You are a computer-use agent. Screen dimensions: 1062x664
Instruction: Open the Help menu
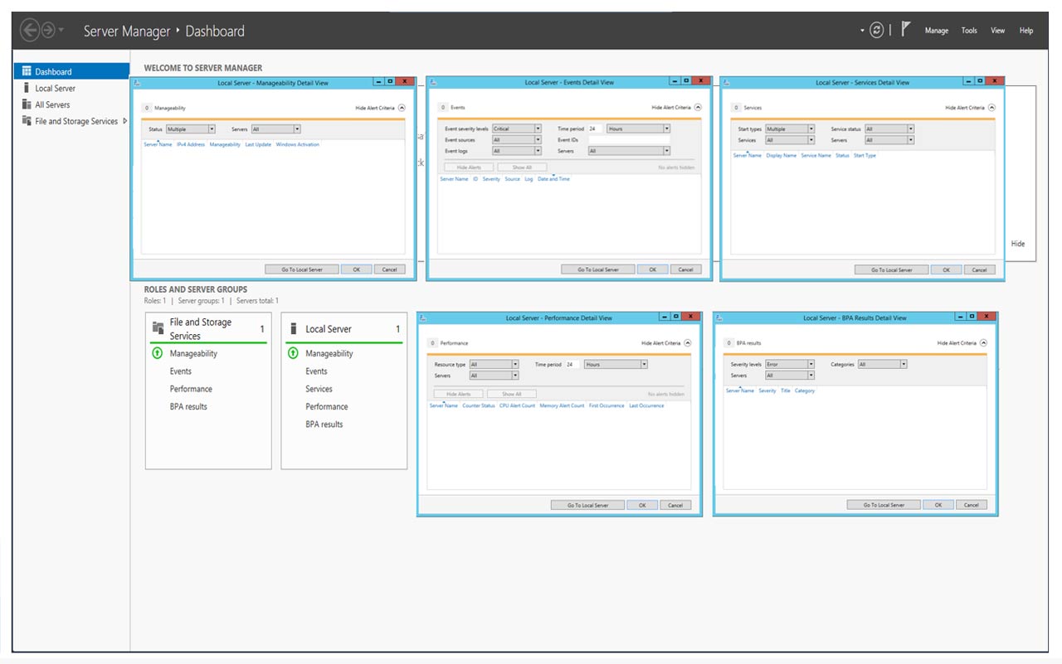pos(1026,31)
